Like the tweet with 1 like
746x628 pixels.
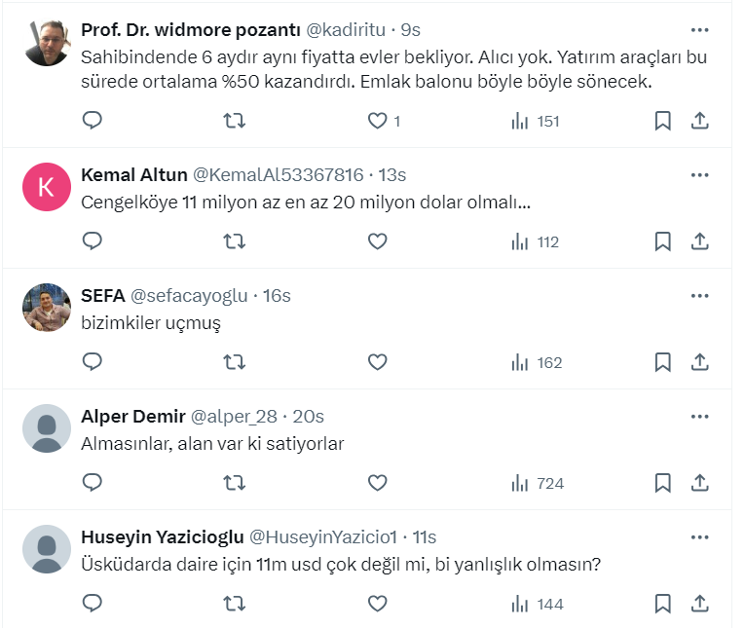pyautogui.click(x=378, y=121)
